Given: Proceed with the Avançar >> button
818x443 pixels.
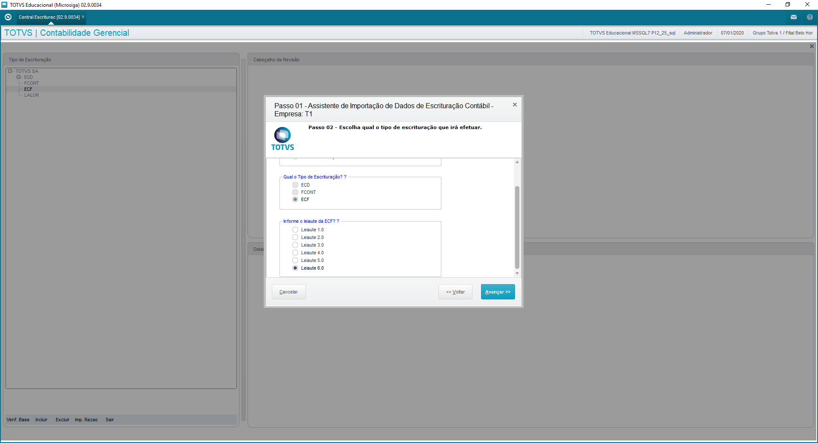Looking at the screenshot, I should pos(498,292).
